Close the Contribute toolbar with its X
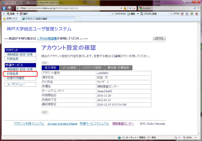 113,14
